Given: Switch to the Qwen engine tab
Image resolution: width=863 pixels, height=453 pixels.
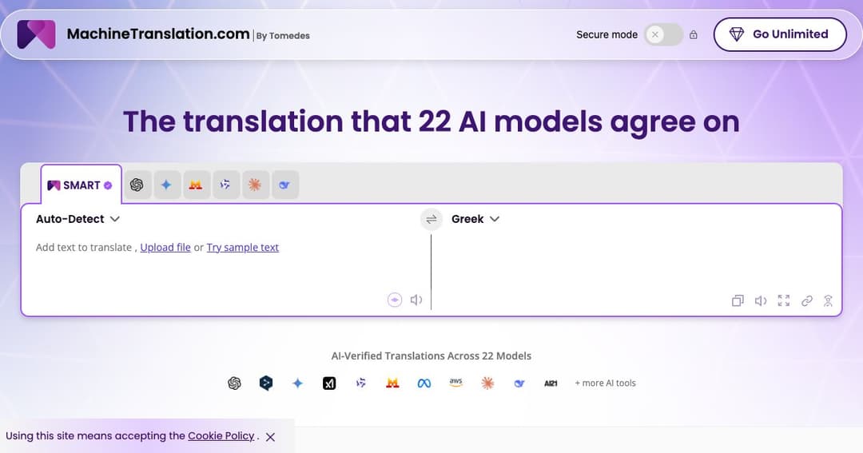Looking at the screenshot, I should pyautogui.click(x=225, y=185).
